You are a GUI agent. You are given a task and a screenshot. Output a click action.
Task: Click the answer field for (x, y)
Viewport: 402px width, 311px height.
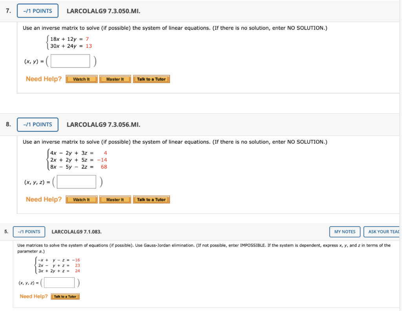tap(70, 61)
